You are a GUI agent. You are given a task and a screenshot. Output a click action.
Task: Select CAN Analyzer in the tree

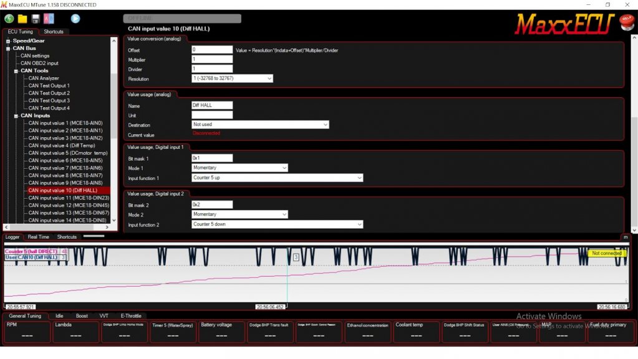44,78
